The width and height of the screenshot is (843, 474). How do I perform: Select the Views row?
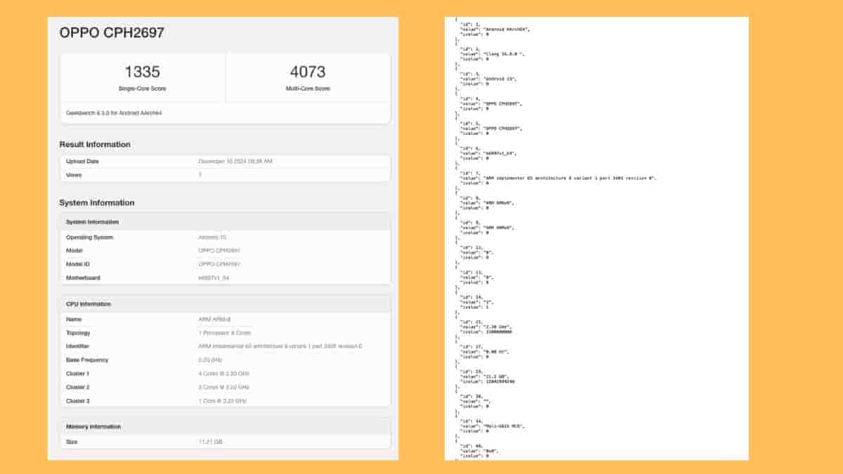225,175
